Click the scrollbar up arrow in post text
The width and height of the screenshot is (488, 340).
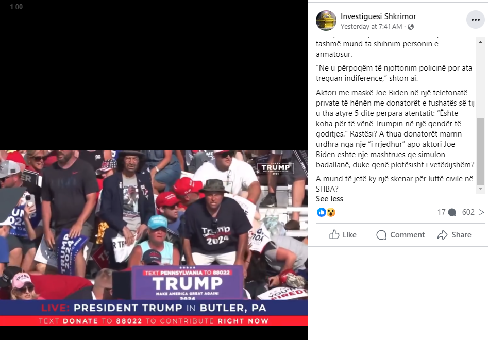pyautogui.click(x=481, y=42)
